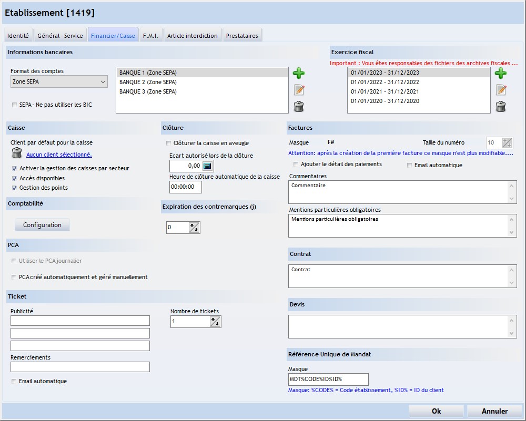Open calculator for authorized closing gap
The image size is (526, 421).
(207, 166)
